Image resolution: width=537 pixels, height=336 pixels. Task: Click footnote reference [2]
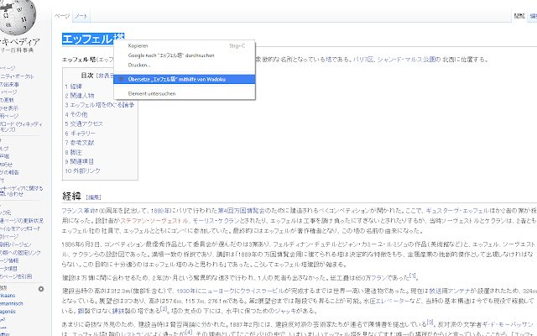coord(164,308)
